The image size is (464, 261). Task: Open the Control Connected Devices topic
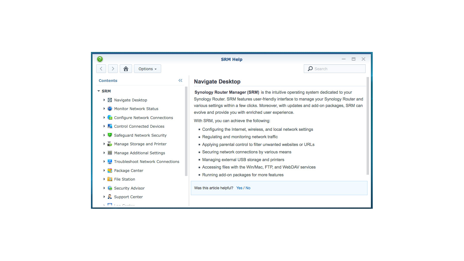[139, 126]
